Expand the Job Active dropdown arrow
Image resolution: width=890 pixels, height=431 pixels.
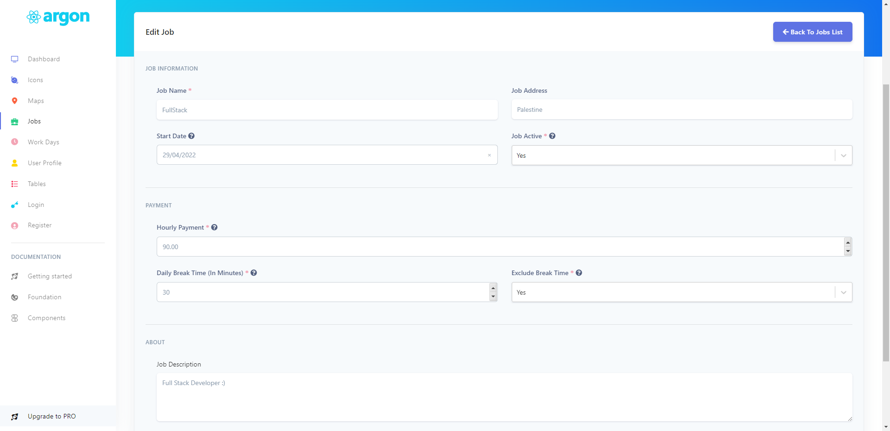[843, 155]
